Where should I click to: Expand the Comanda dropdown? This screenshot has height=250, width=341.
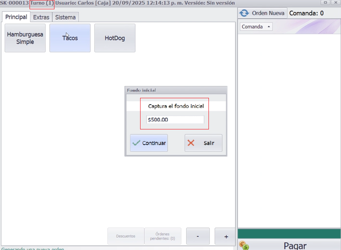tap(256, 27)
